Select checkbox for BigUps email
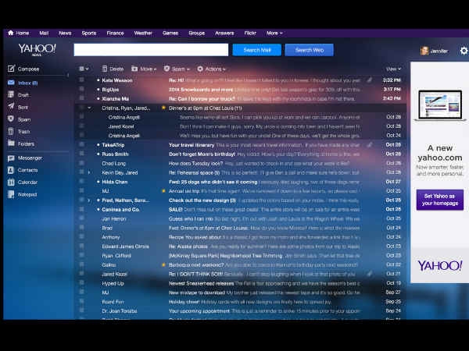469x351 pixels. pyautogui.click(x=81, y=89)
